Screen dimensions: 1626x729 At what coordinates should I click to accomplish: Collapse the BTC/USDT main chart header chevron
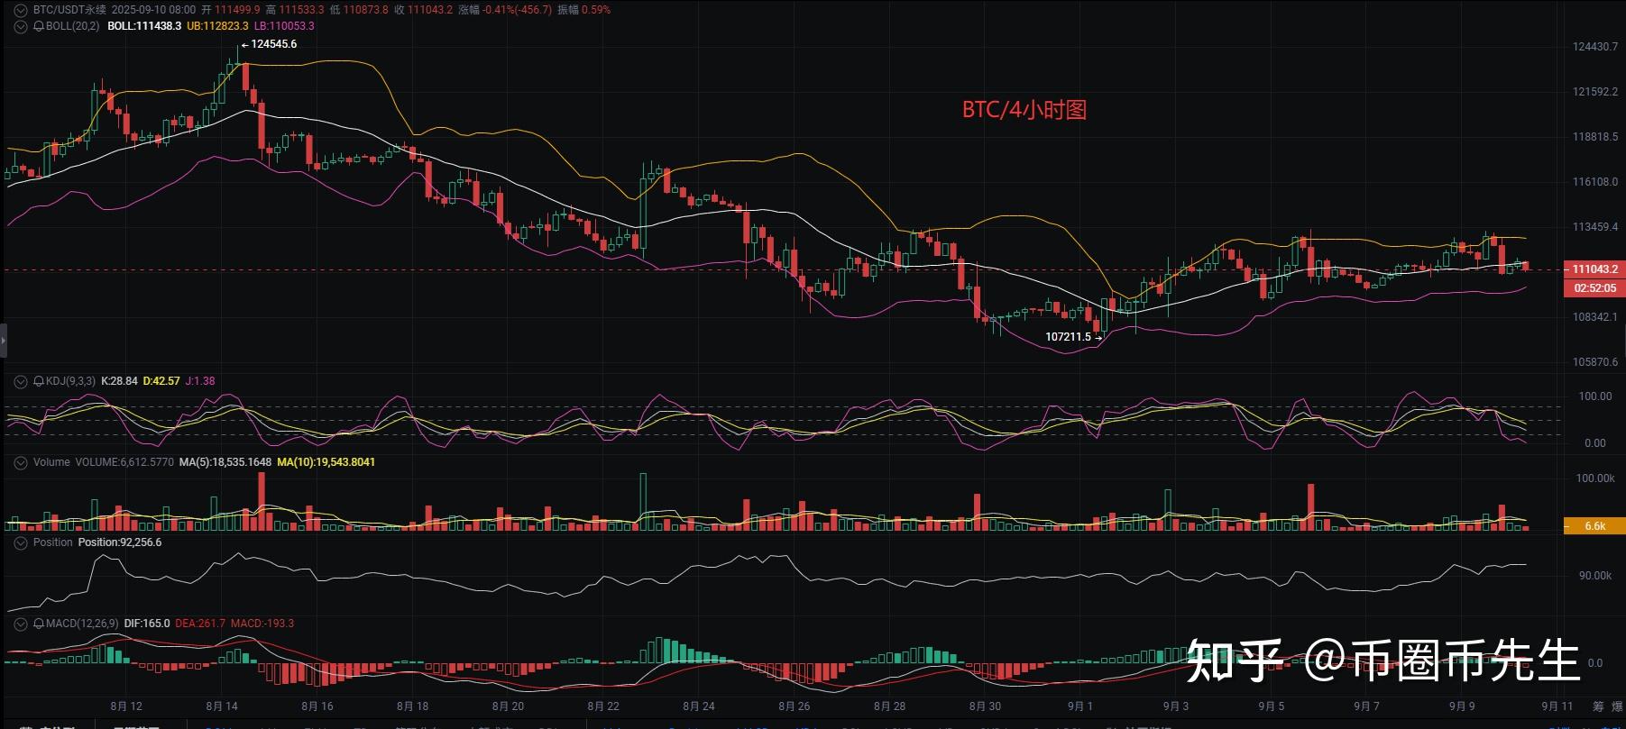pos(21,10)
